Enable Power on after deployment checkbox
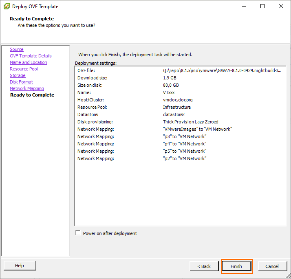The image size is (291, 279). point(78,233)
